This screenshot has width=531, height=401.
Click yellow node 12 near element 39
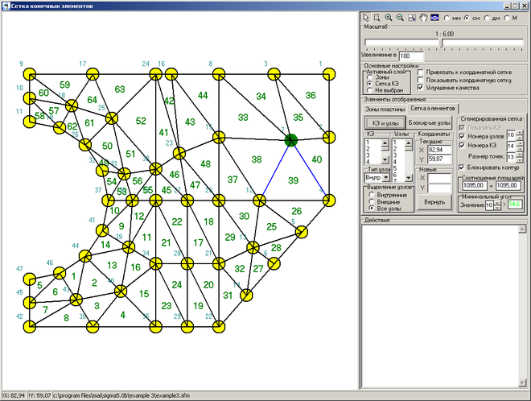coord(259,200)
